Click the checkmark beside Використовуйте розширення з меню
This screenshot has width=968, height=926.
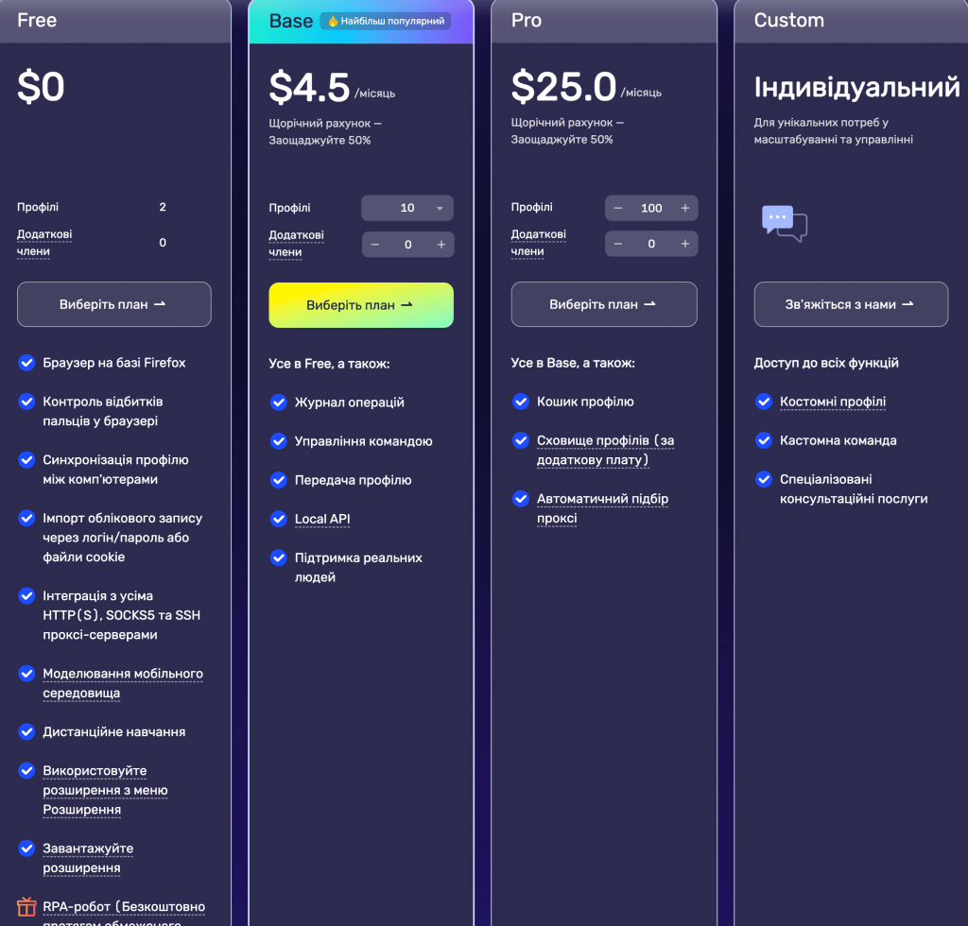[26, 770]
